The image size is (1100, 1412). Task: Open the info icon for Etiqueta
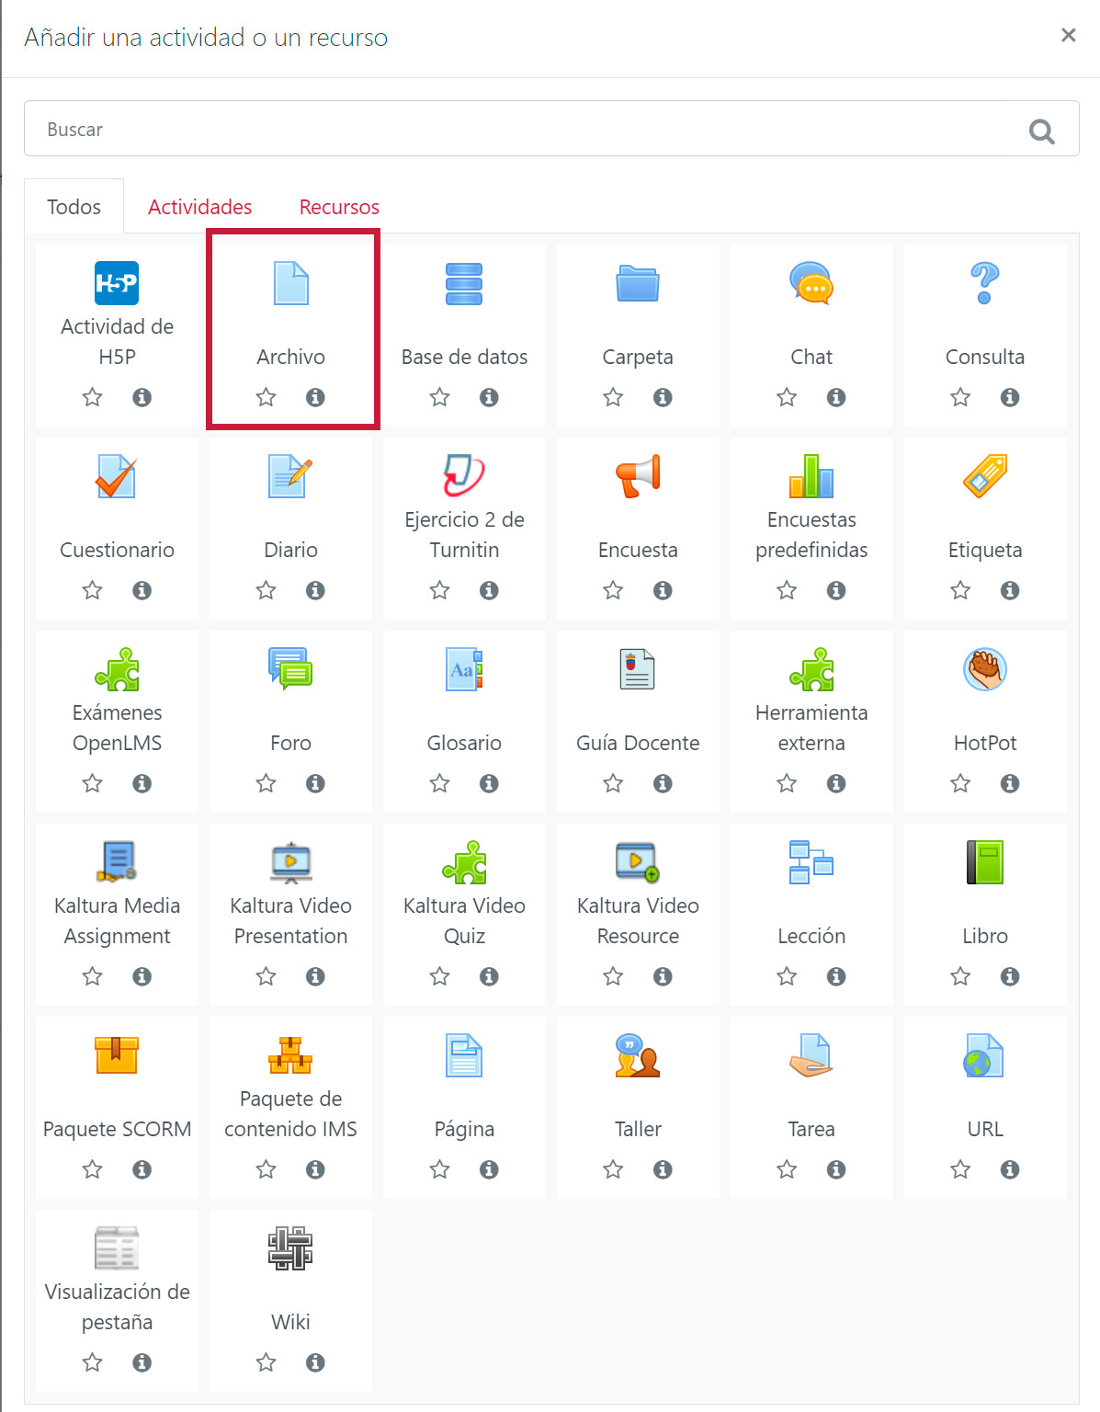tap(1010, 590)
